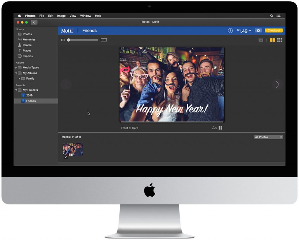The image size is (299, 240).
Task: Click the Front of Card label
Action: pyautogui.click(x=130, y=128)
